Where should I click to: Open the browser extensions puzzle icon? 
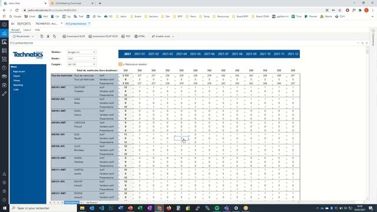(360, 11)
